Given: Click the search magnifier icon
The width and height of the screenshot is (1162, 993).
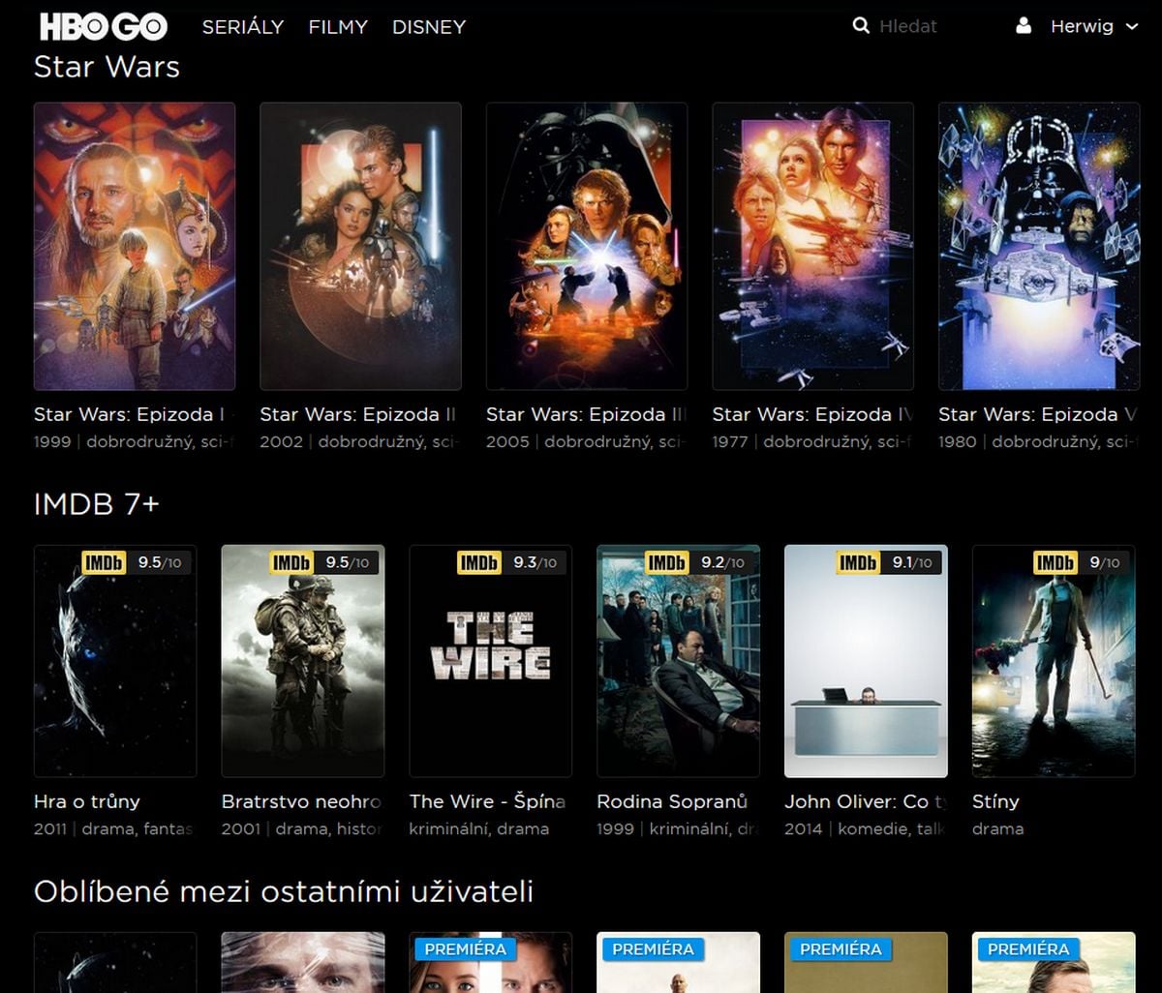Looking at the screenshot, I should coord(861,26).
